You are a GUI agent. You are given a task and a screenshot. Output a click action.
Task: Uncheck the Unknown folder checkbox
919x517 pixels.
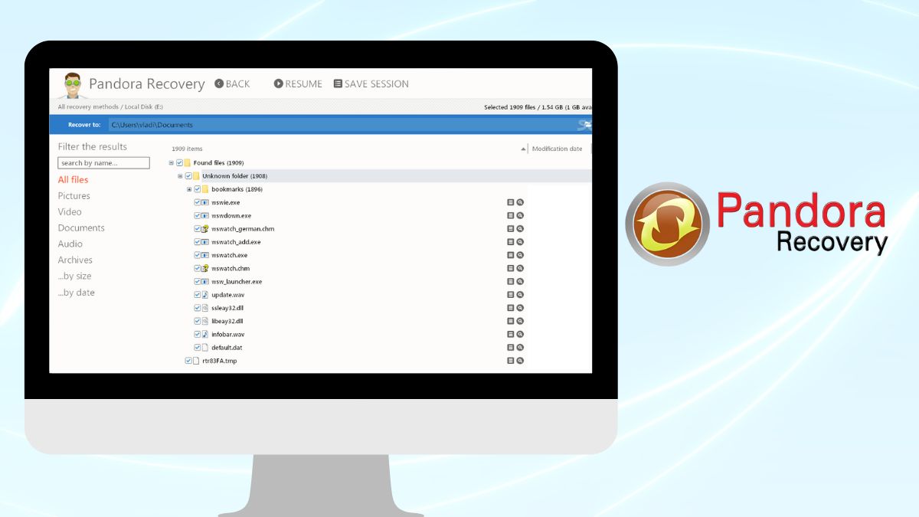tap(188, 176)
